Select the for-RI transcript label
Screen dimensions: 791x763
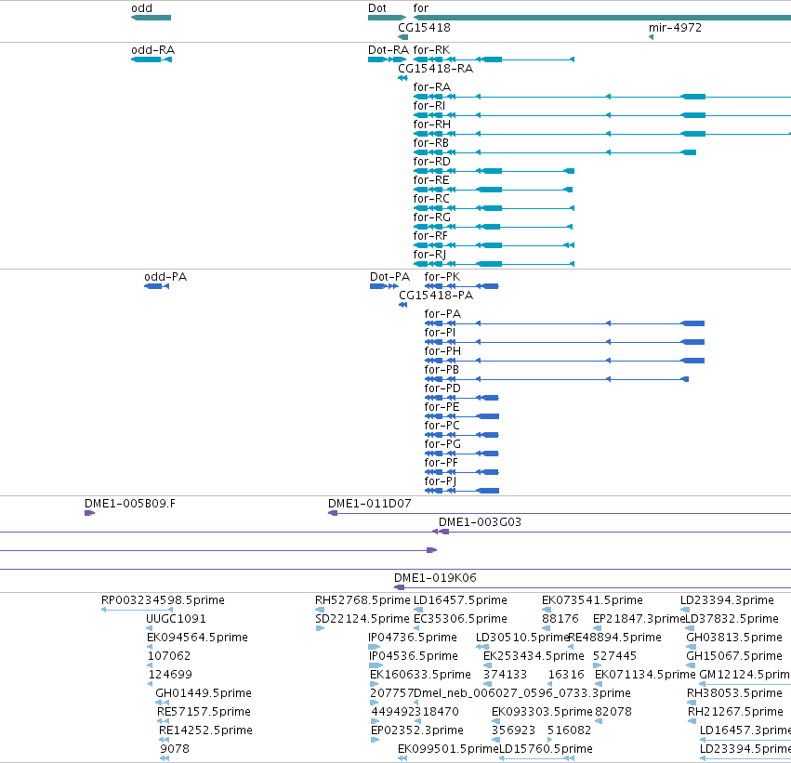click(x=428, y=105)
